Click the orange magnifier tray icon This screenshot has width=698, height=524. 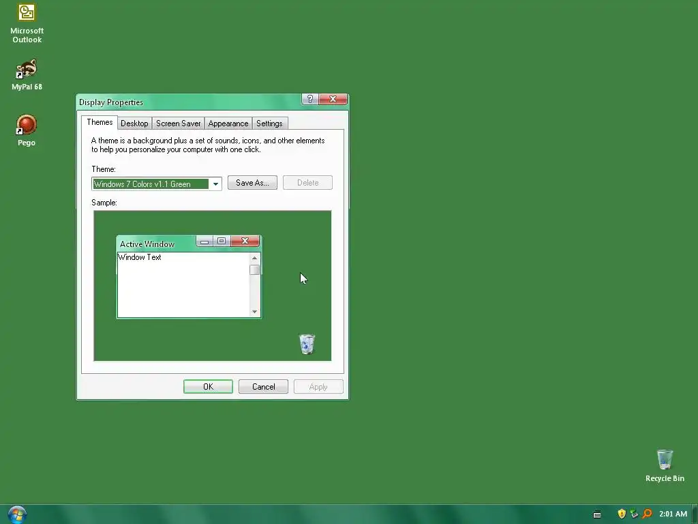coord(647,514)
